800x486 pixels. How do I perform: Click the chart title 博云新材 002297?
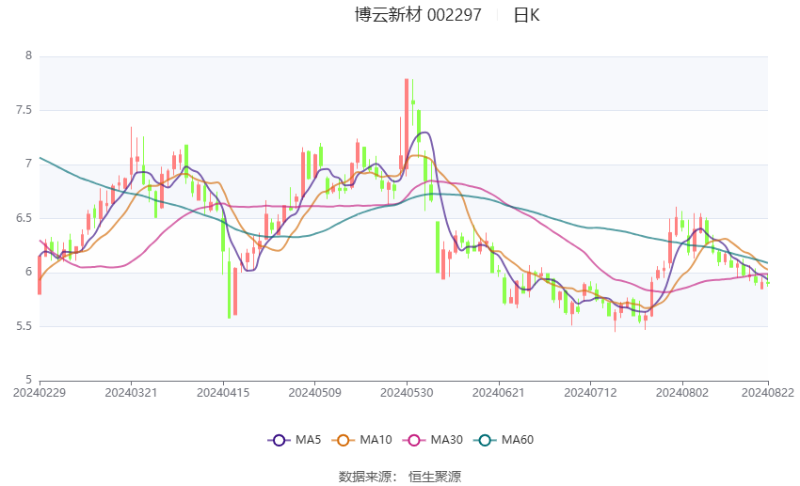click(418, 15)
